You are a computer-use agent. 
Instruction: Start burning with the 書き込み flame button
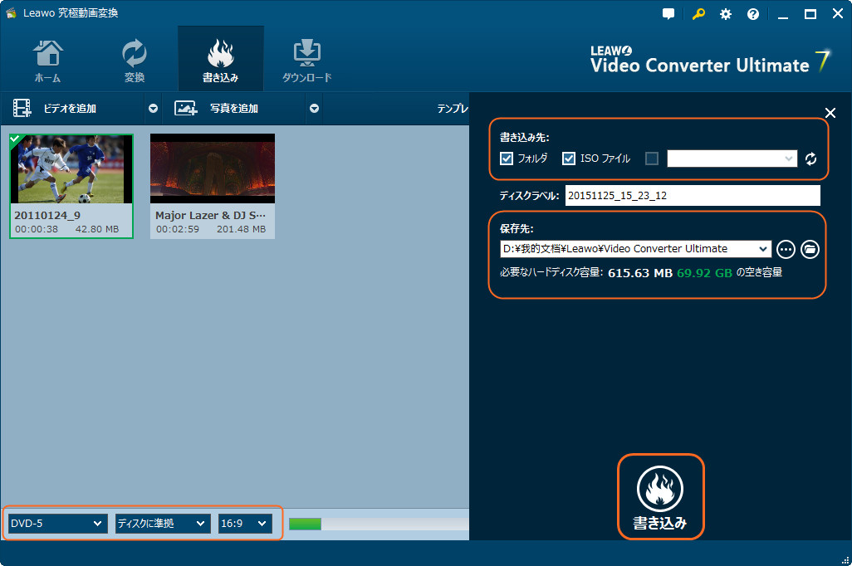click(660, 497)
